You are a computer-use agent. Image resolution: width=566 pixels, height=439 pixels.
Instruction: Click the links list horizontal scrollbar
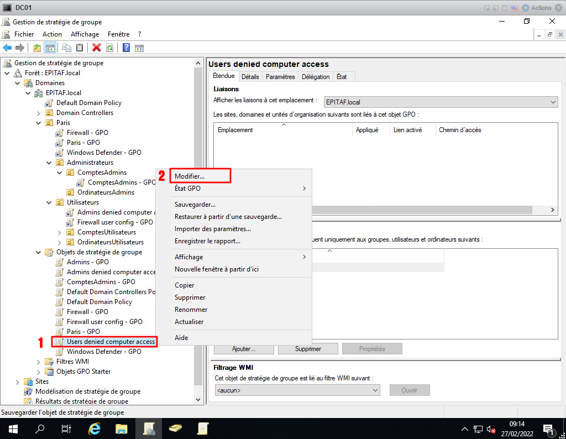(x=420, y=210)
